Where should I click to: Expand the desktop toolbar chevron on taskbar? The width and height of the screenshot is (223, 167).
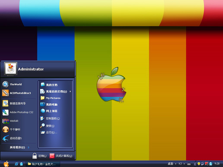tap(175, 164)
